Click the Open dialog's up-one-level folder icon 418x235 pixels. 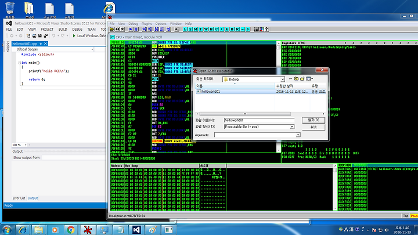point(296,79)
